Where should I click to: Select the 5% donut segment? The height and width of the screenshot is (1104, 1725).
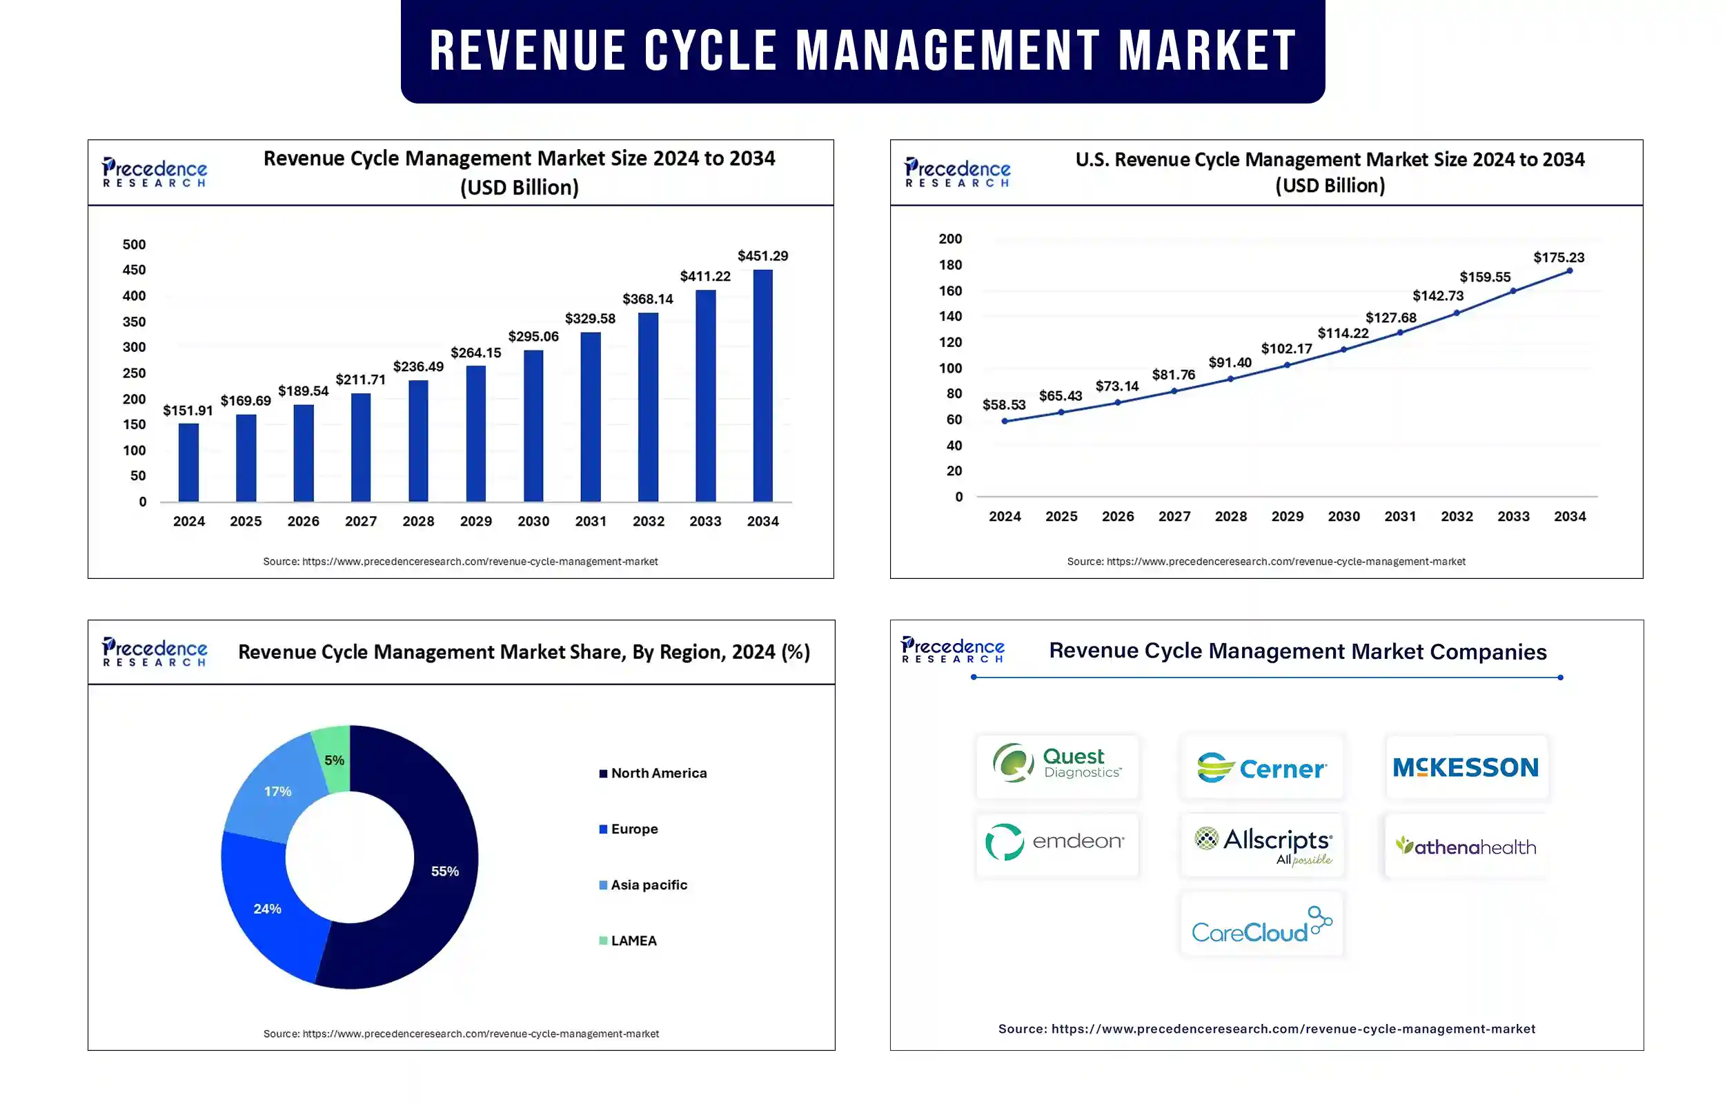click(x=334, y=760)
